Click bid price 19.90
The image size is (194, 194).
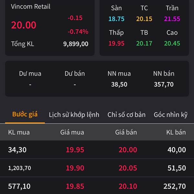[x=75, y=168]
